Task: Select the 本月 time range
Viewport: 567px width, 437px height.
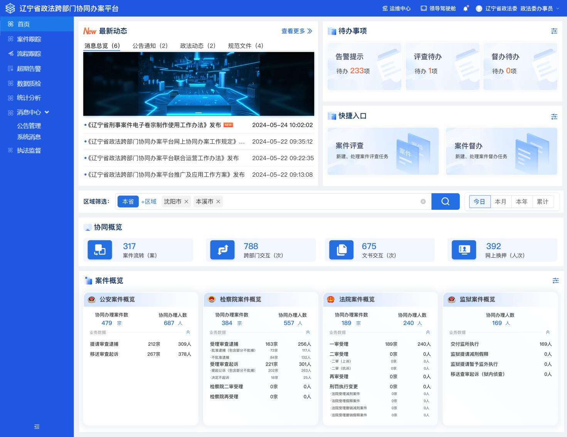Action: point(500,201)
